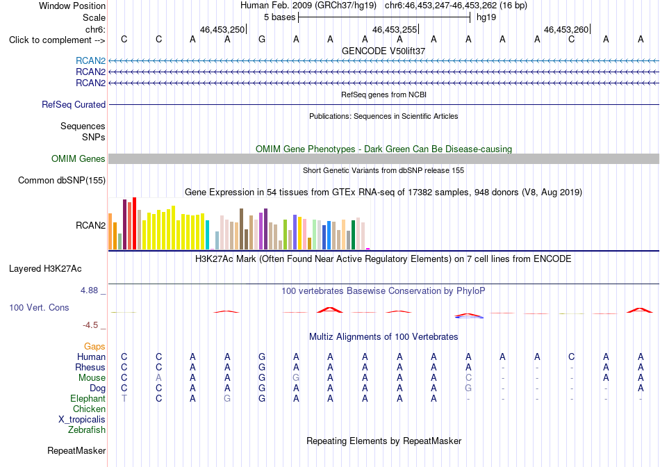Select the Rhesus species label
The image size is (660, 467).
click(x=90, y=368)
